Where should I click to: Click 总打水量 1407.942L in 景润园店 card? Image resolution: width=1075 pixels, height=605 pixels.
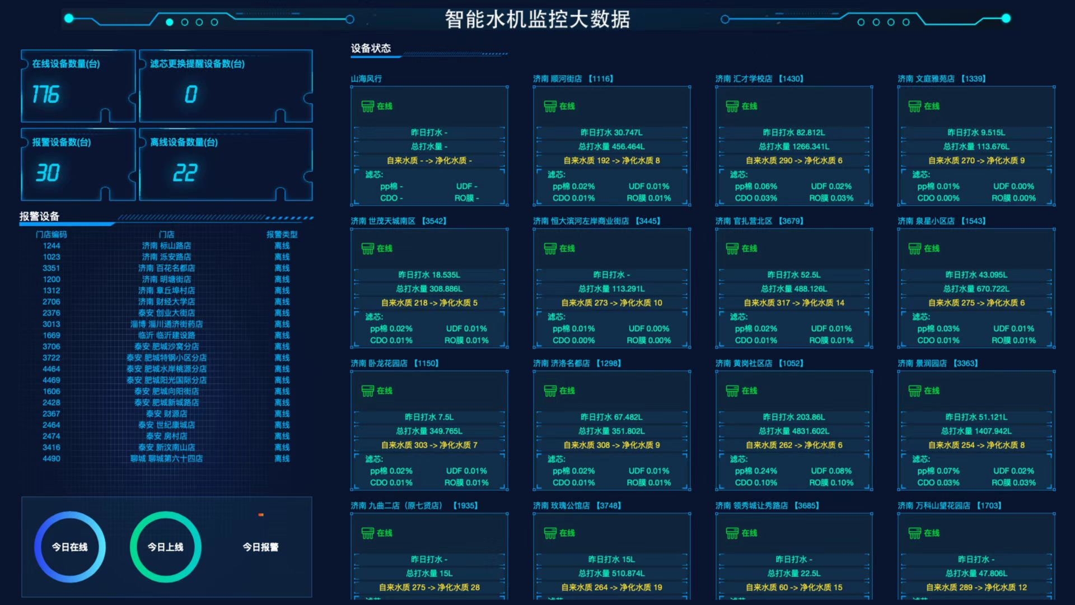976,431
